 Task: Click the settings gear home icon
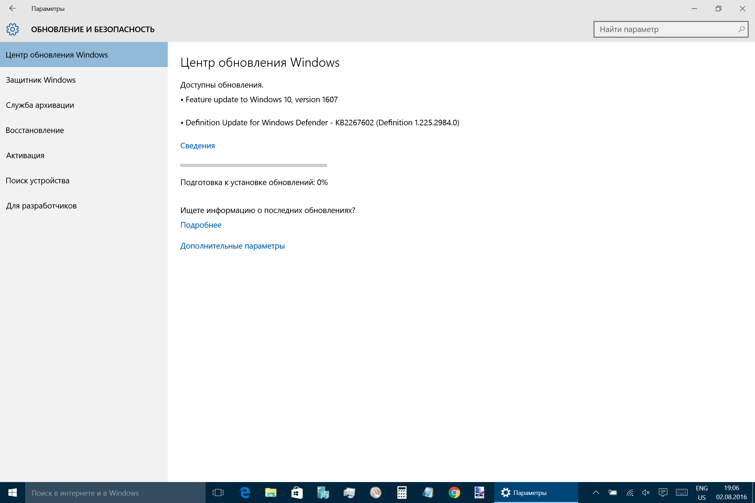click(x=13, y=29)
